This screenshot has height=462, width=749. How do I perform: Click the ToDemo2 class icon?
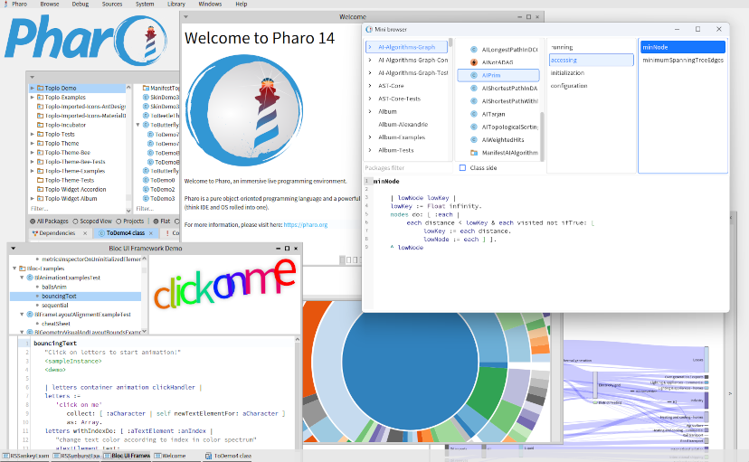tap(147, 190)
